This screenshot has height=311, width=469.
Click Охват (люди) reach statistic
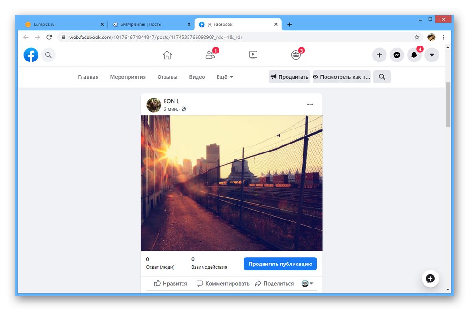coord(160,263)
